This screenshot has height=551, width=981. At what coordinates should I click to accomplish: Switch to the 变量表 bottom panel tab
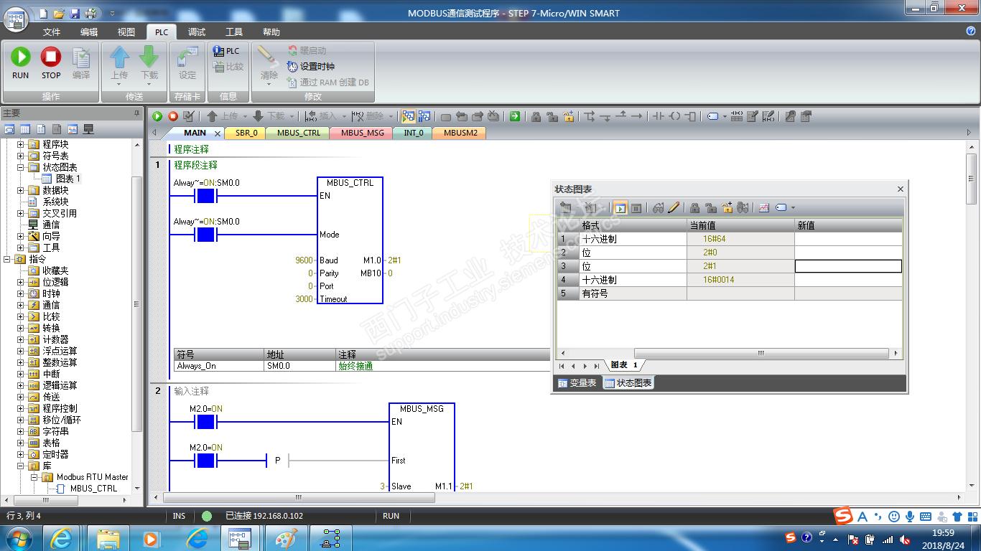(577, 383)
